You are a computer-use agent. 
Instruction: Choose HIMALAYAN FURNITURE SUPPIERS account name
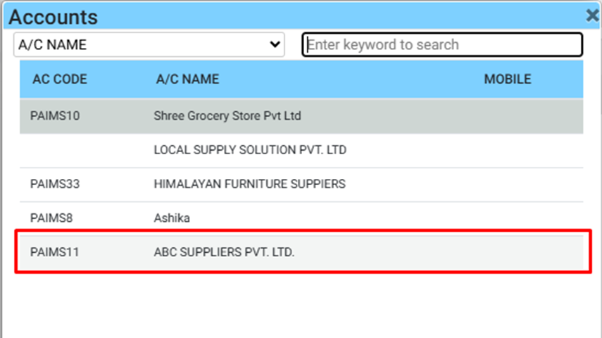tap(249, 184)
